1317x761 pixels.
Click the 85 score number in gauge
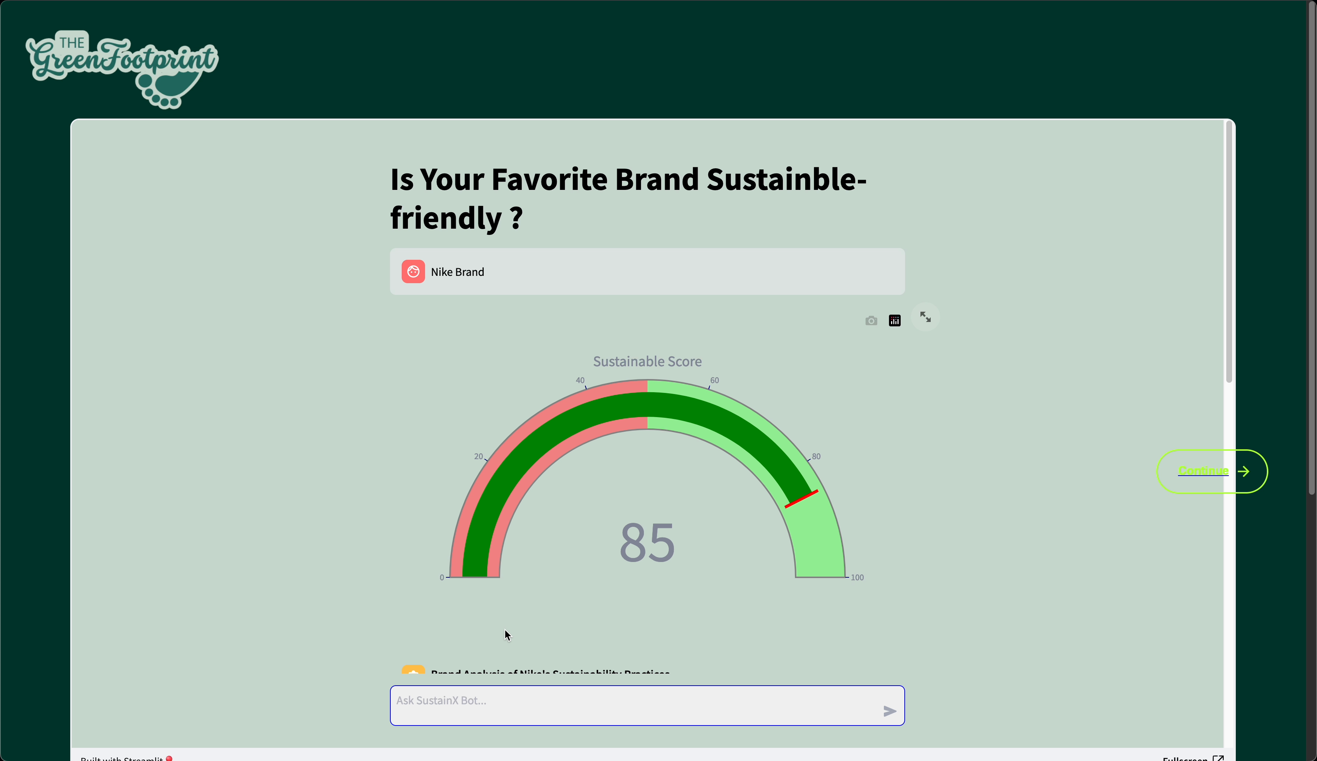tap(647, 543)
